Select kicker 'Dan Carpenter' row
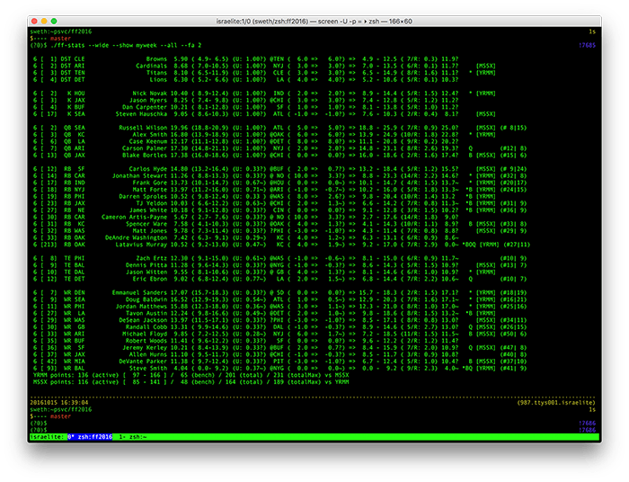629x482 pixels. [245, 107]
